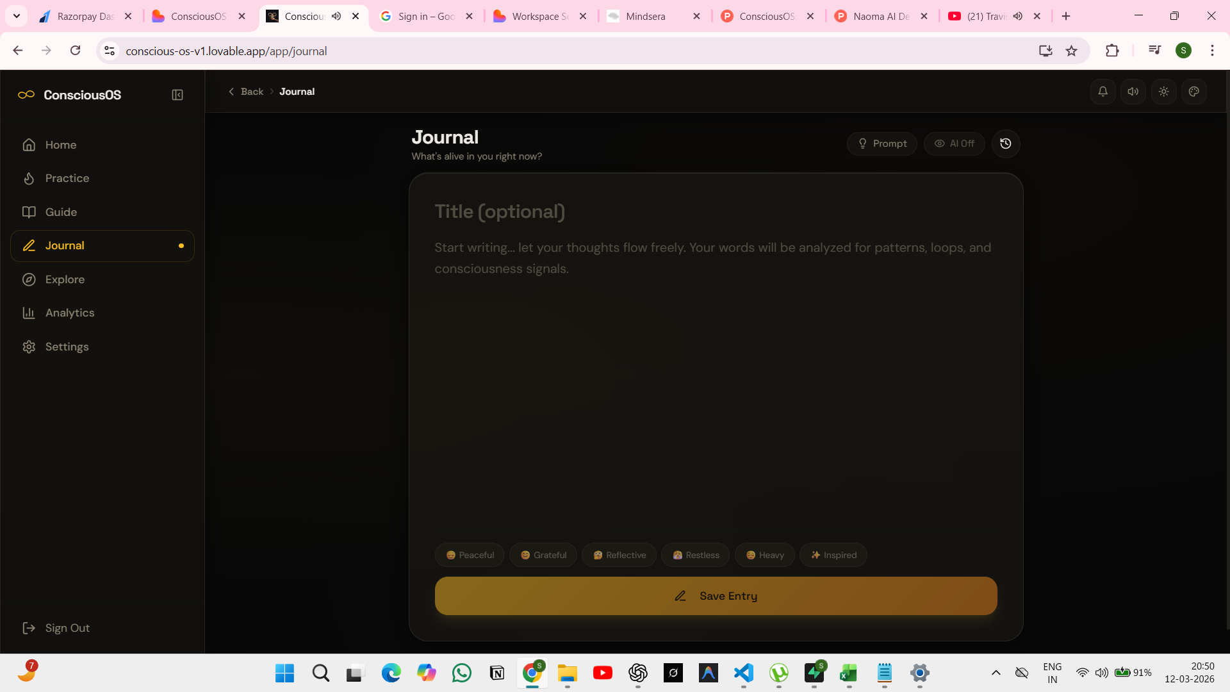
Task: Open journal history clock icon
Action: click(1006, 144)
